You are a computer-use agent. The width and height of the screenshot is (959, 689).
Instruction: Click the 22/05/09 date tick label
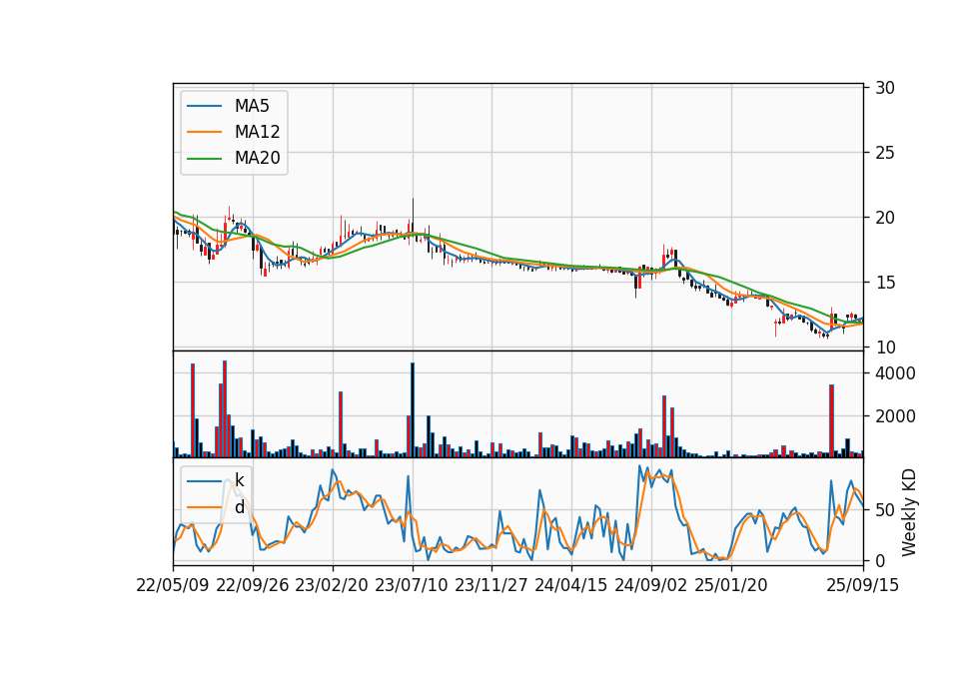(x=173, y=585)
